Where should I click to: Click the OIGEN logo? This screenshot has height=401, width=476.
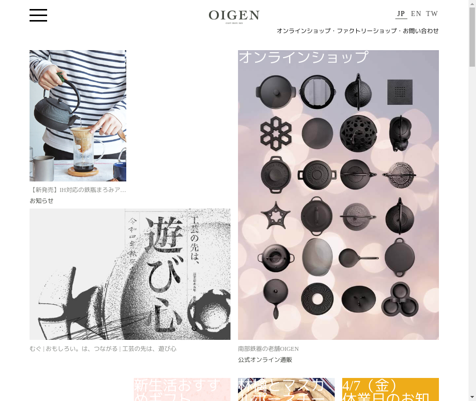234,17
